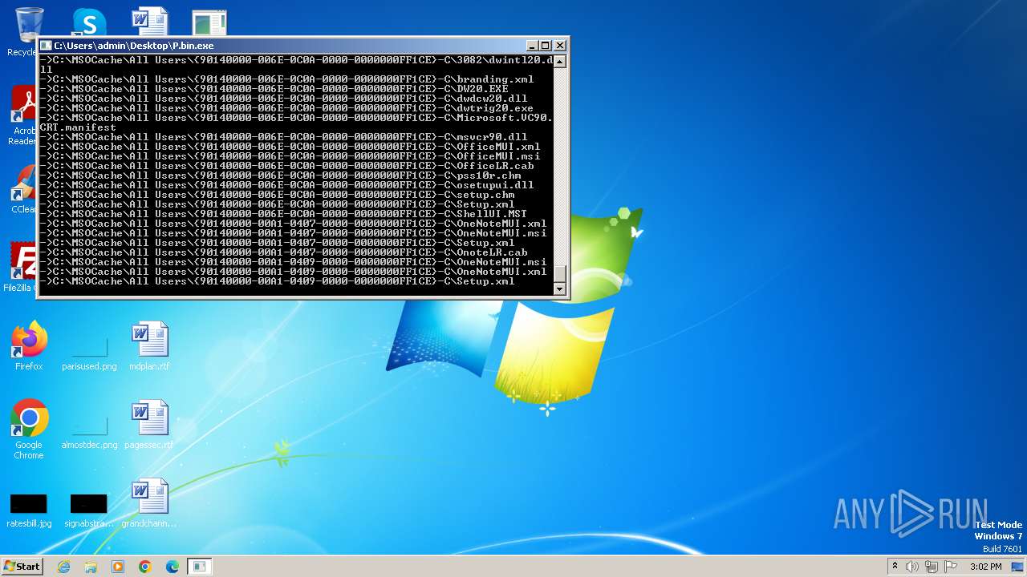Screen dimensions: 1027x577
Task: Launch Google Chrome desktop shortcut
Action: point(29,430)
